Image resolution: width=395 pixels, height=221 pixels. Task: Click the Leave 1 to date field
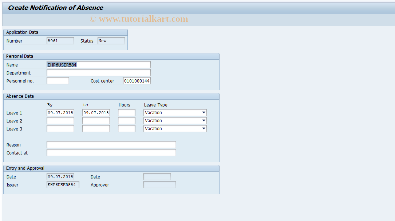point(96,112)
